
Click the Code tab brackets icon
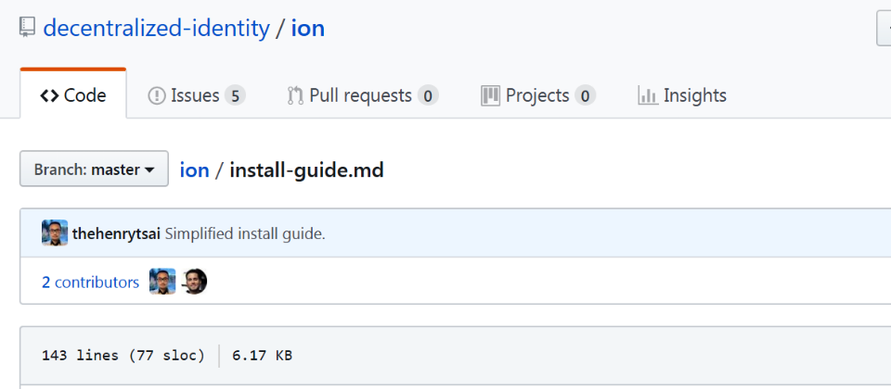(x=49, y=95)
